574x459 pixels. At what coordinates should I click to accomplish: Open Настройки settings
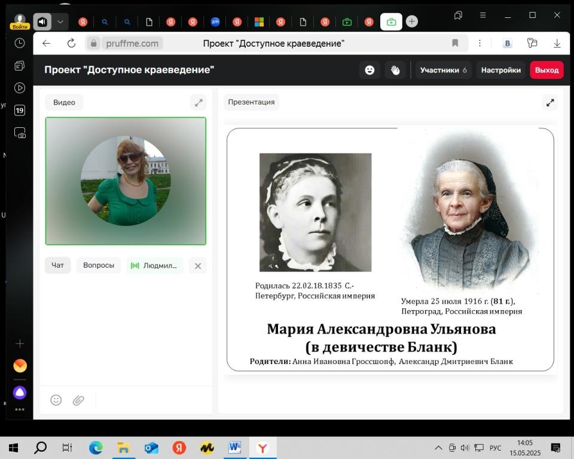501,70
